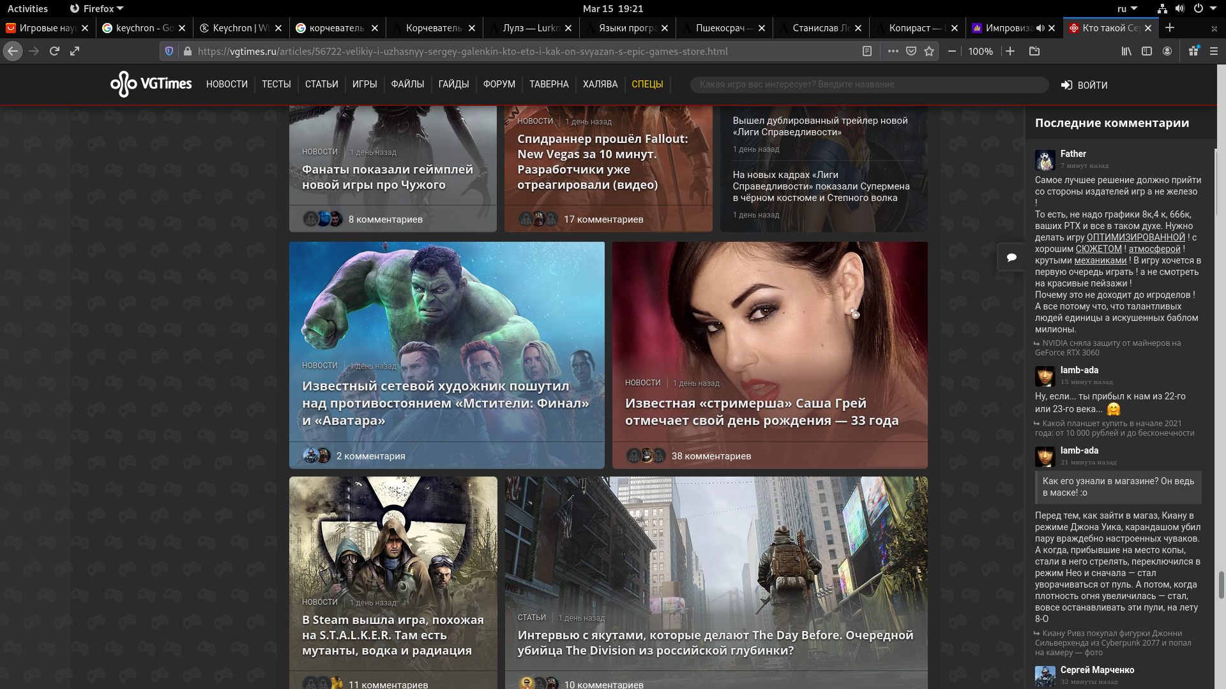Open ФОРУМ in site navigation
1226x689 pixels.
point(499,84)
